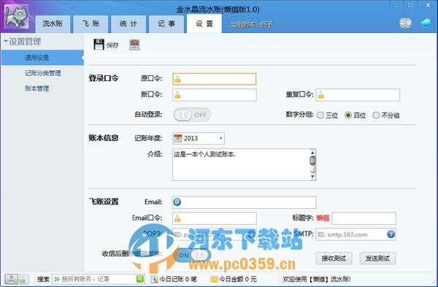Image resolution: width=438 pixels, height=287 pixels.
Task: Select the 四位 radio button
Action: click(348, 115)
